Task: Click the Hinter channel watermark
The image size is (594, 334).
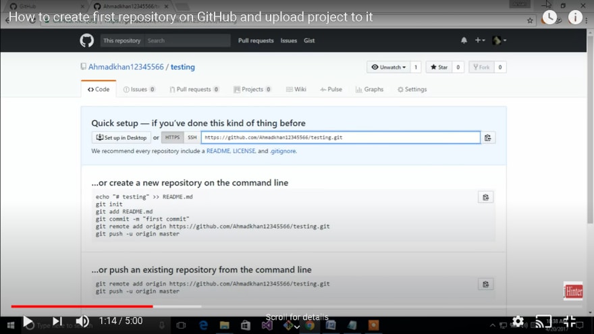Action: [x=573, y=291]
